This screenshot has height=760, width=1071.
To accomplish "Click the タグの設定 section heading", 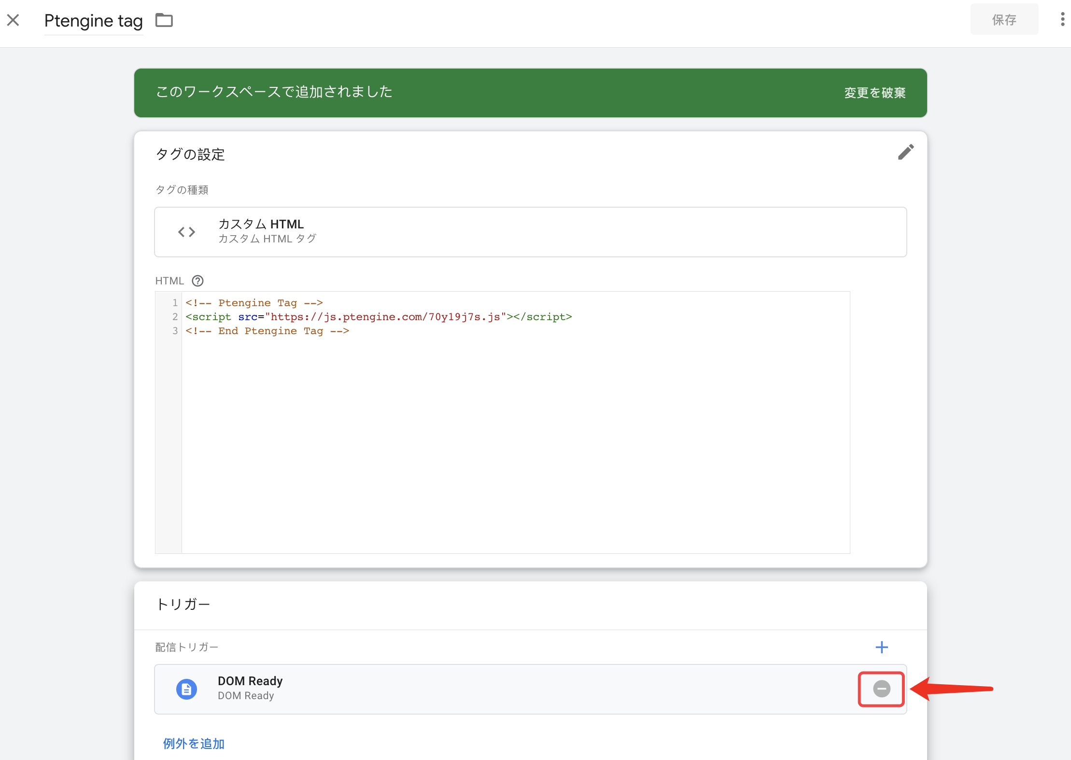I will click(x=190, y=155).
